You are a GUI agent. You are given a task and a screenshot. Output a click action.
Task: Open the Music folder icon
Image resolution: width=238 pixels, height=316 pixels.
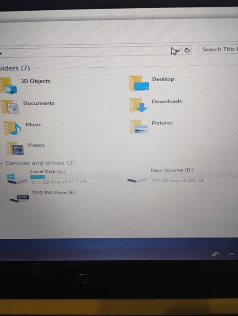coord(12,128)
